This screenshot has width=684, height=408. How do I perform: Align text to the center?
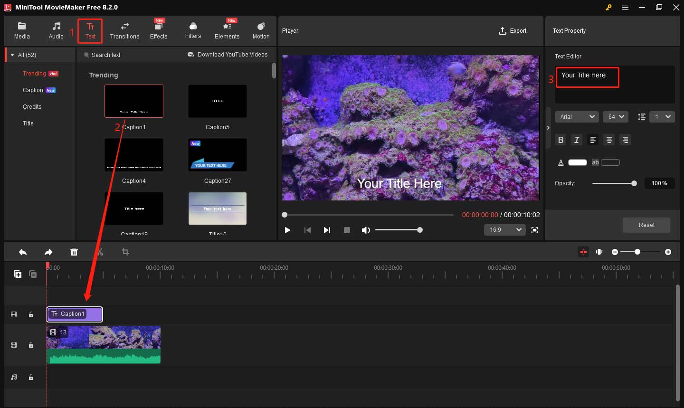[609, 140]
